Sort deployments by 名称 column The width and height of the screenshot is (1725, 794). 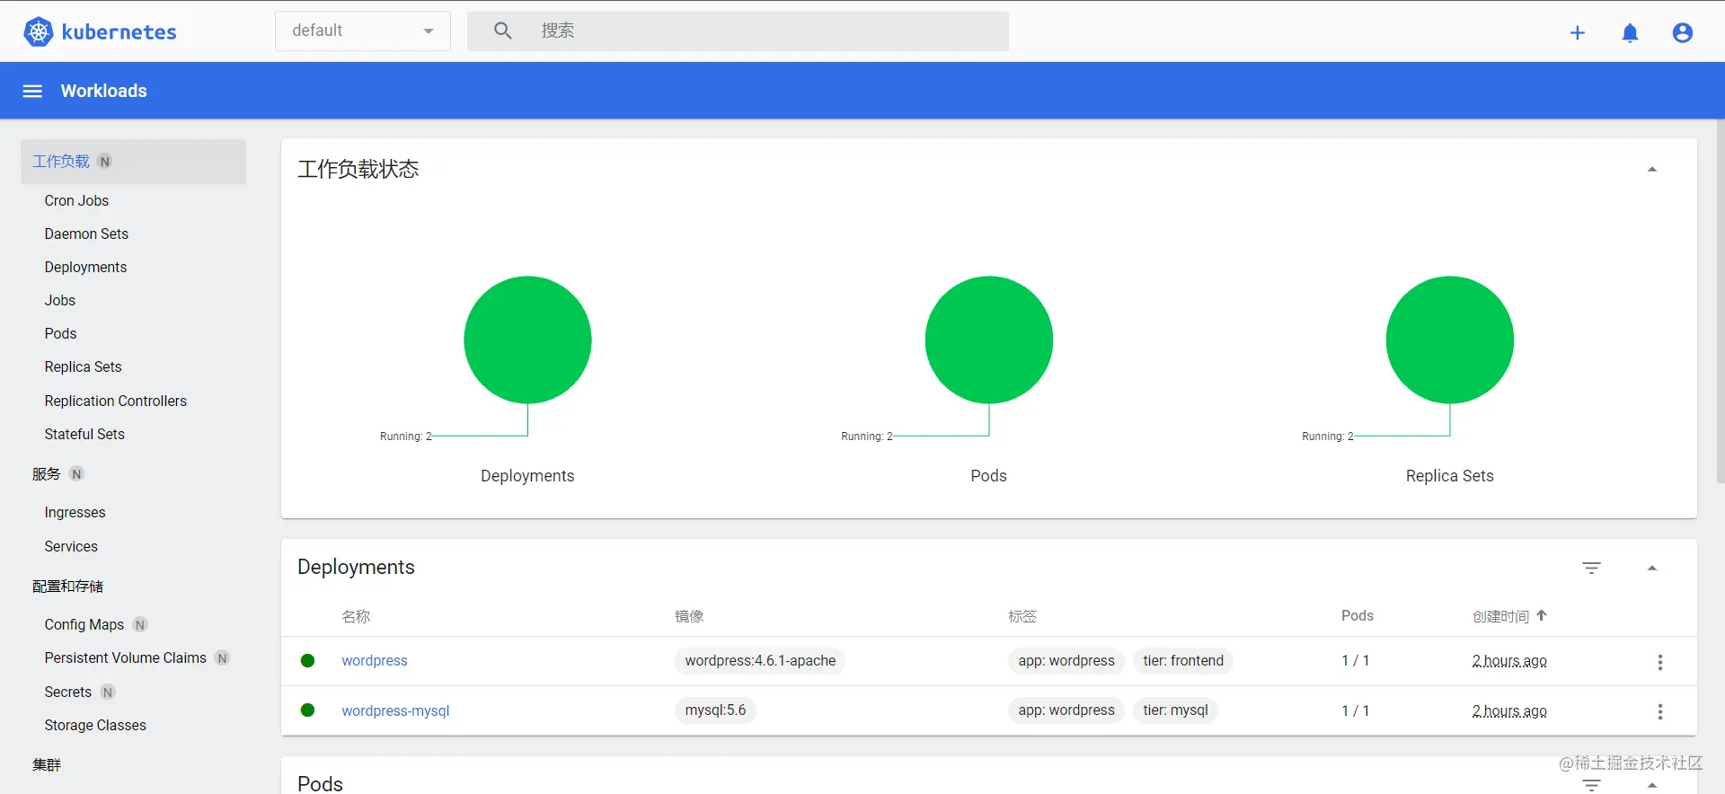tap(356, 616)
